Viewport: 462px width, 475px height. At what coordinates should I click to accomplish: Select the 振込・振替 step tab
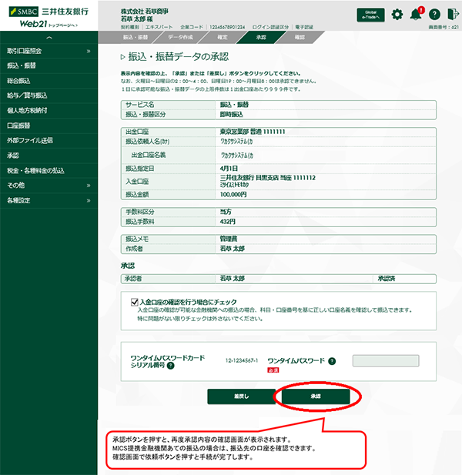coord(135,37)
